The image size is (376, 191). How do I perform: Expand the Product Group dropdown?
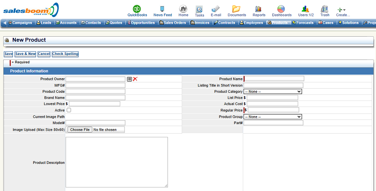273,117
